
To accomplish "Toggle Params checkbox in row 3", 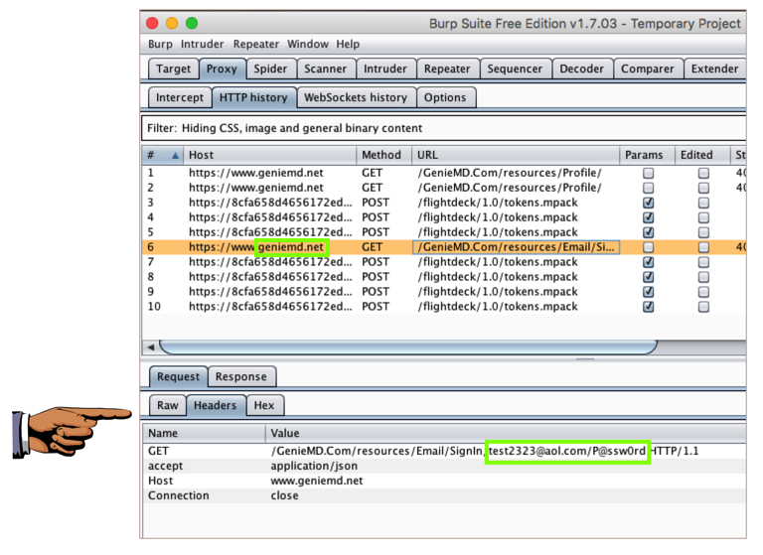I will click(x=648, y=203).
